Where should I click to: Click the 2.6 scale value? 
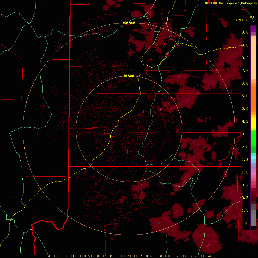click(x=245, y=147)
